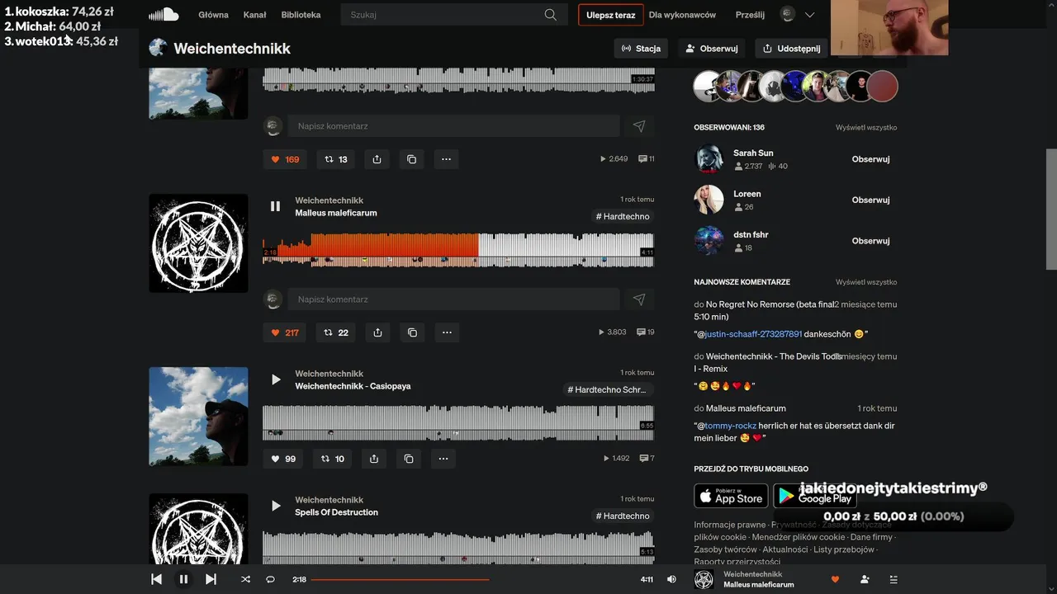
Task: Open the Kanał tab
Action: [254, 15]
